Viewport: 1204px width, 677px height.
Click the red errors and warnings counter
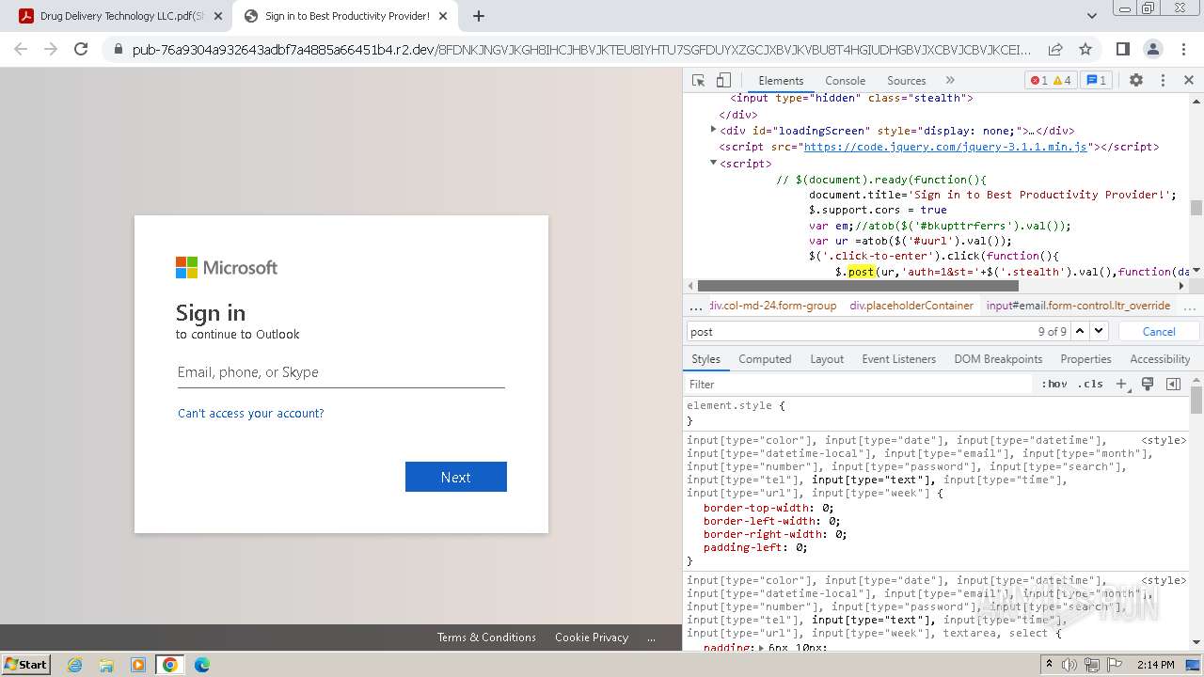point(1051,81)
